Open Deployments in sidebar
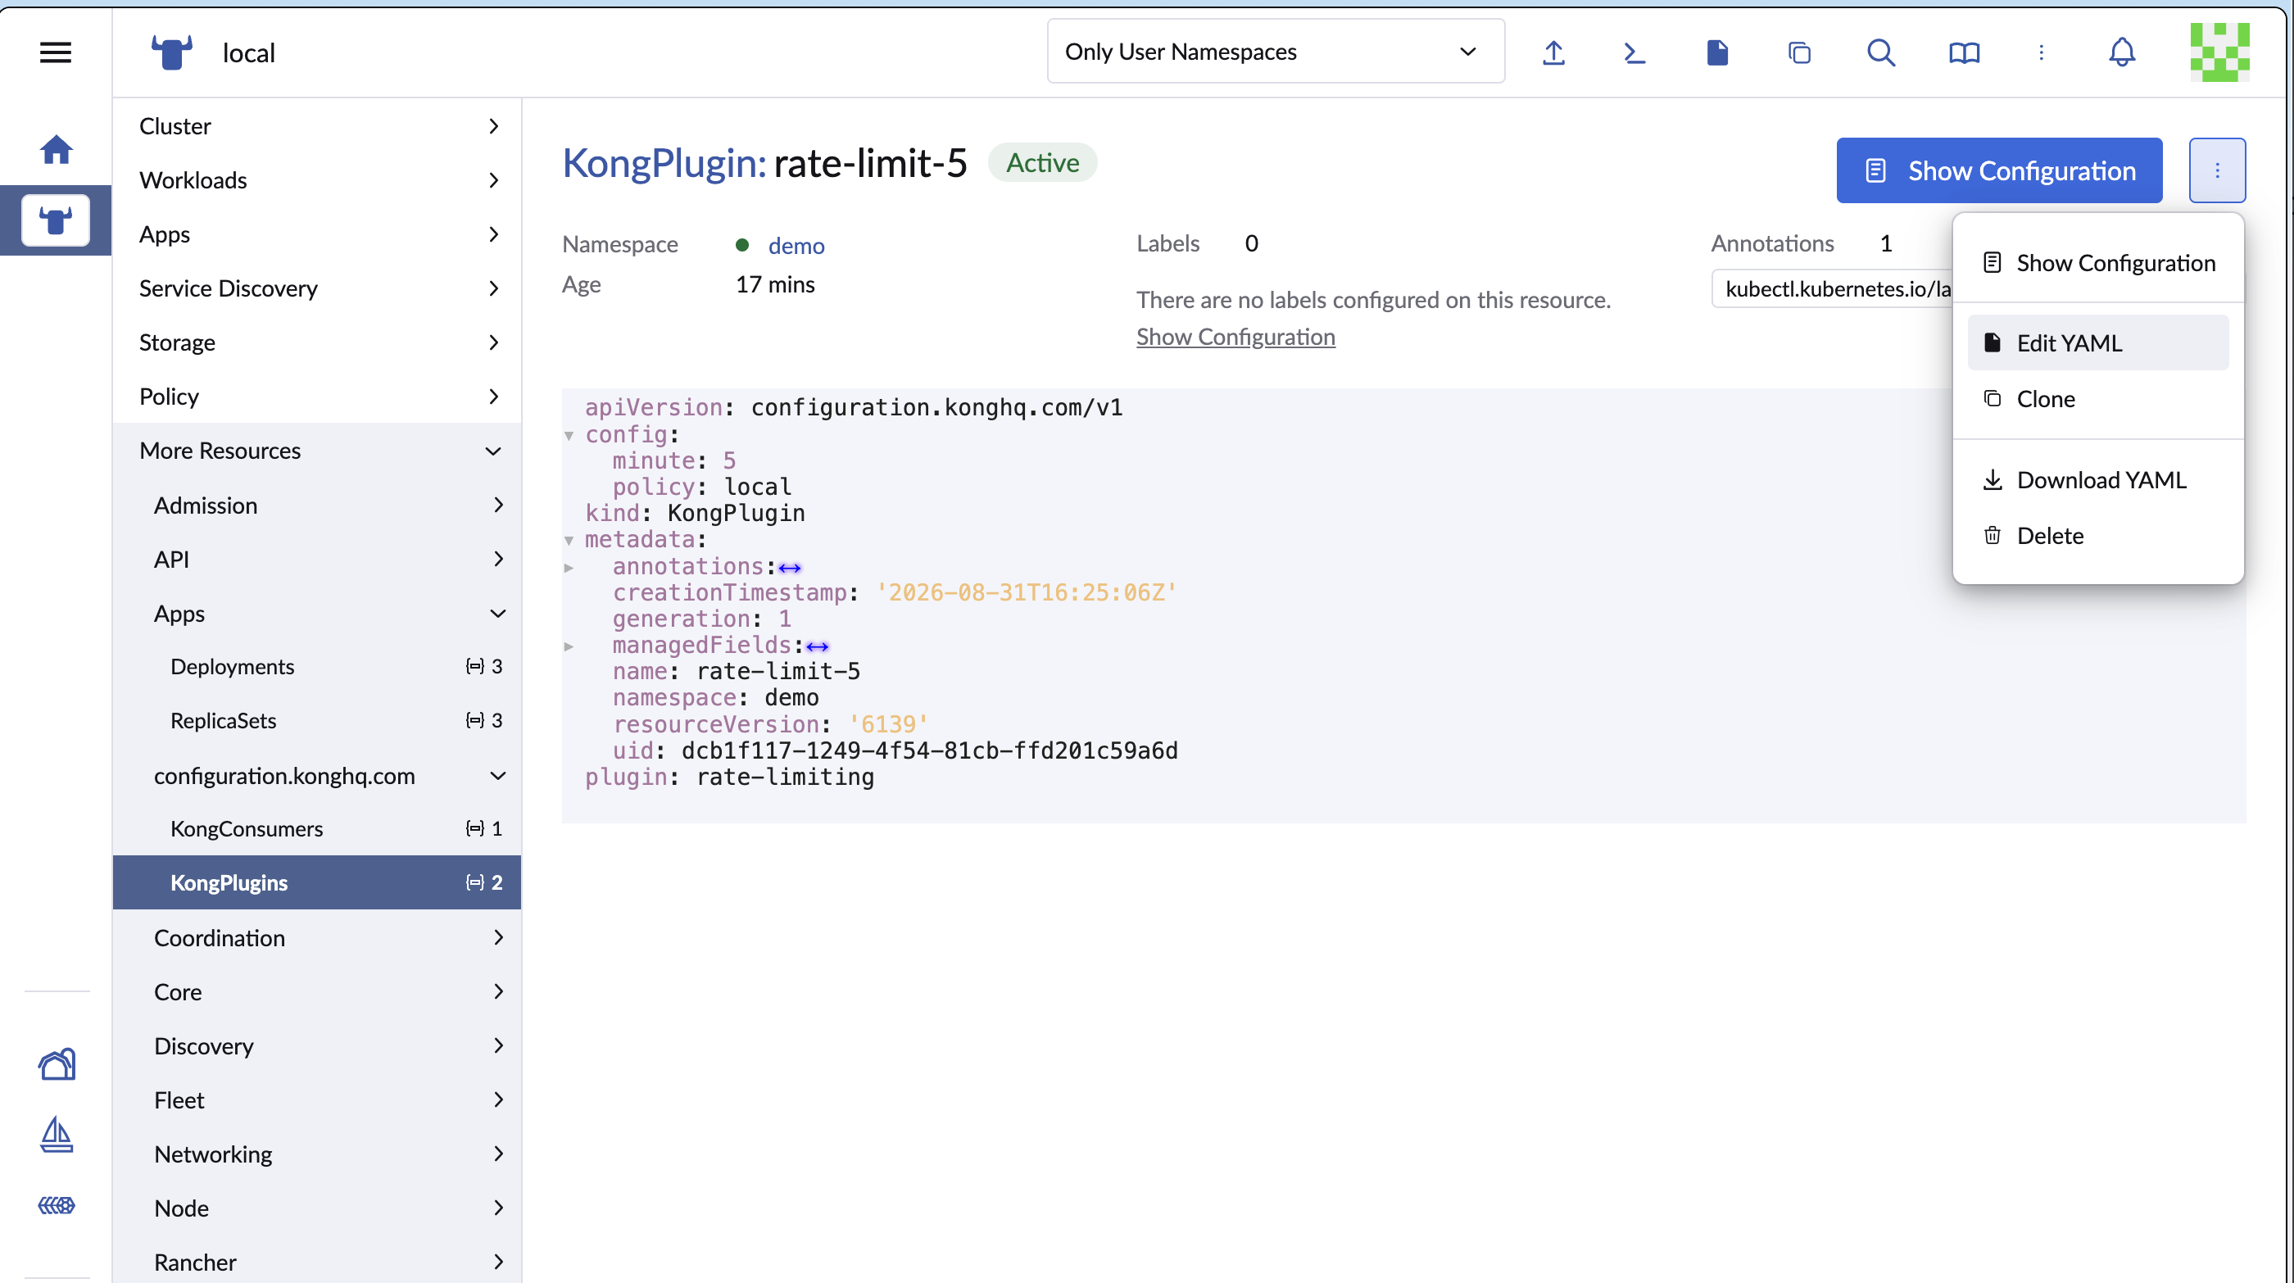The height and width of the screenshot is (1283, 2294). point(316,667)
